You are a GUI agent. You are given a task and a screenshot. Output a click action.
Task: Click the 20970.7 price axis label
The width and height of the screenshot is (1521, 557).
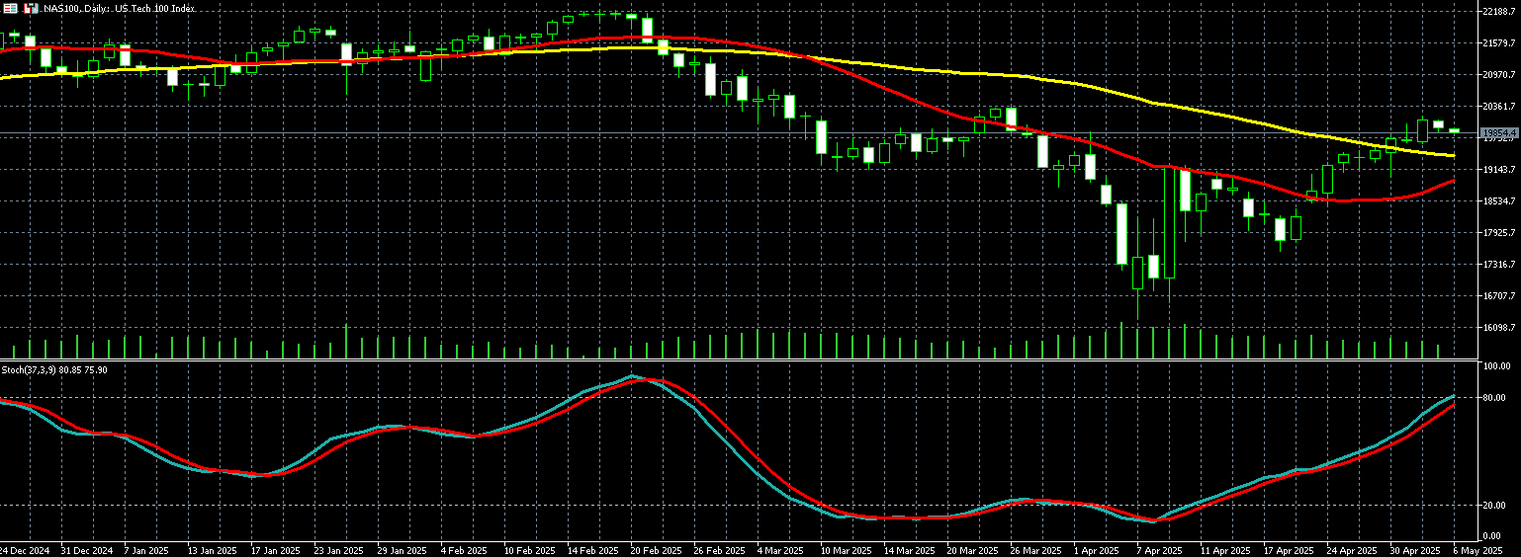tap(1499, 75)
